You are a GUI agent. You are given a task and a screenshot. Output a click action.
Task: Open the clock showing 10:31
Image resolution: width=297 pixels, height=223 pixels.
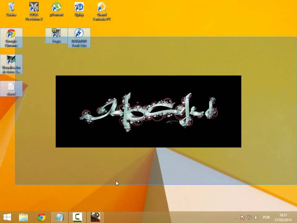[283, 217]
